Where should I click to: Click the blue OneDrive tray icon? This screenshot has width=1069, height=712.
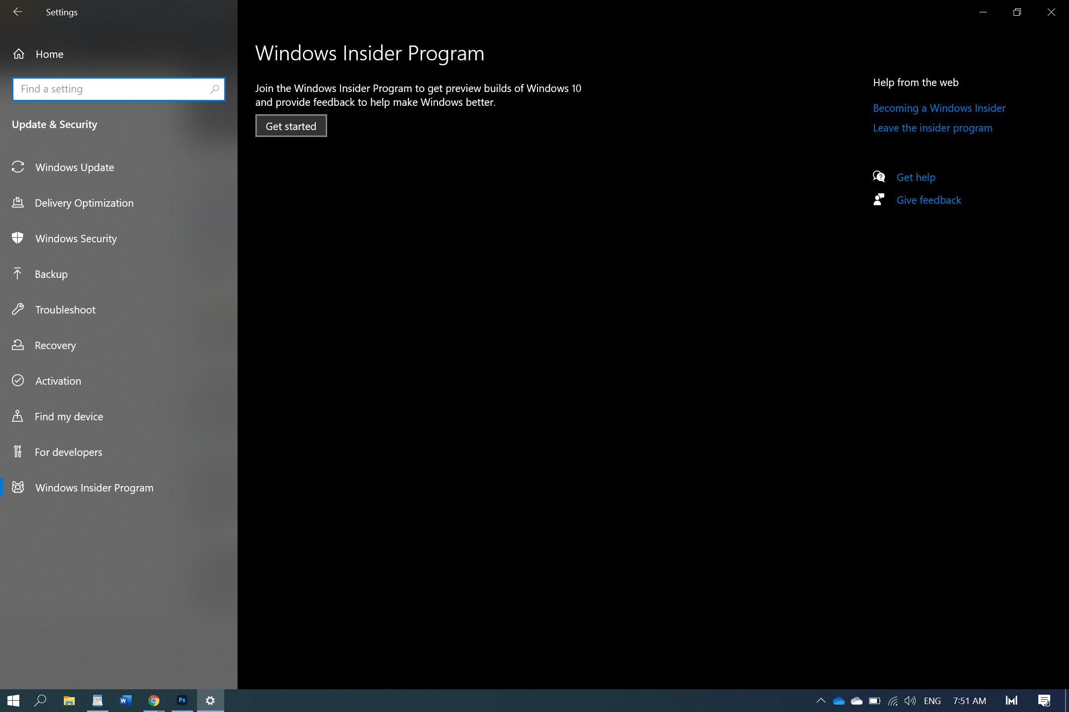[x=839, y=701]
